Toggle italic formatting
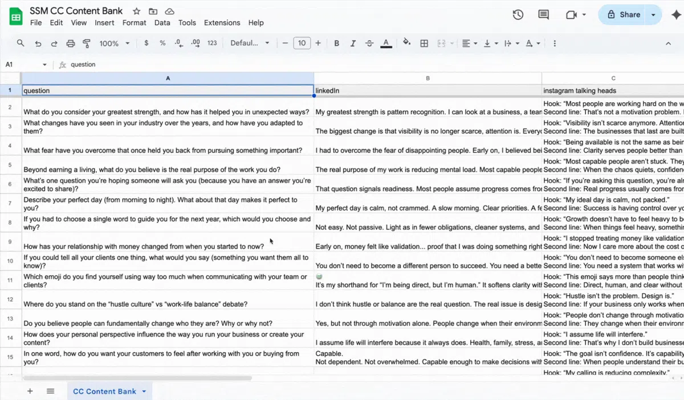 353,43
